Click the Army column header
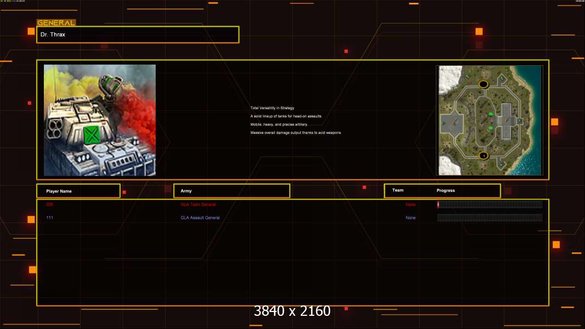The width and height of the screenshot is (585, 329). (186, 191)
